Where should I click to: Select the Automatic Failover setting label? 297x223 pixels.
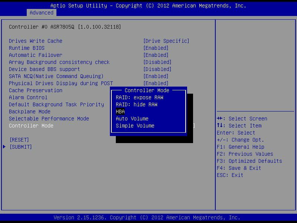(36, 55)
